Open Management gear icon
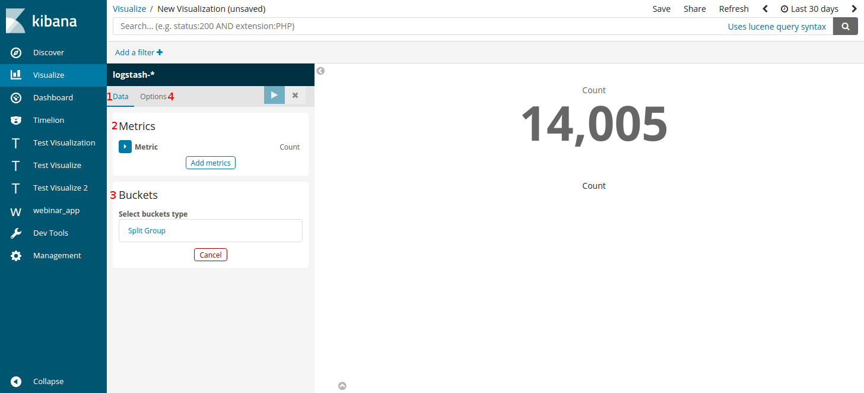The image size is (864, 393). coord(16,256)
